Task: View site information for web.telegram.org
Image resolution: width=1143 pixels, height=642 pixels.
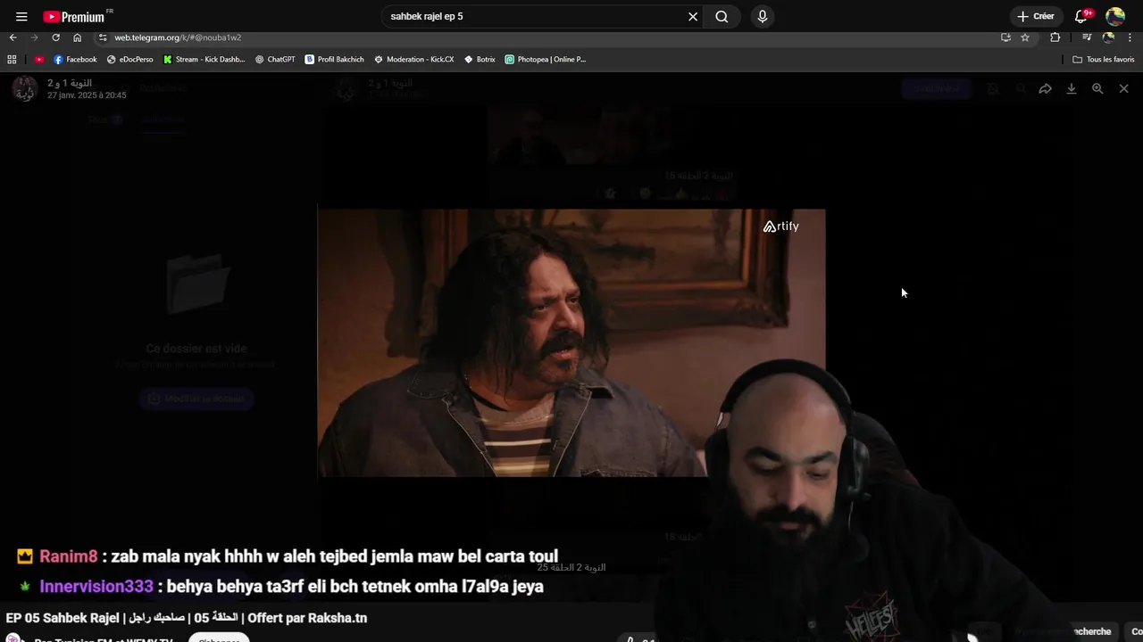Action: 103,37
